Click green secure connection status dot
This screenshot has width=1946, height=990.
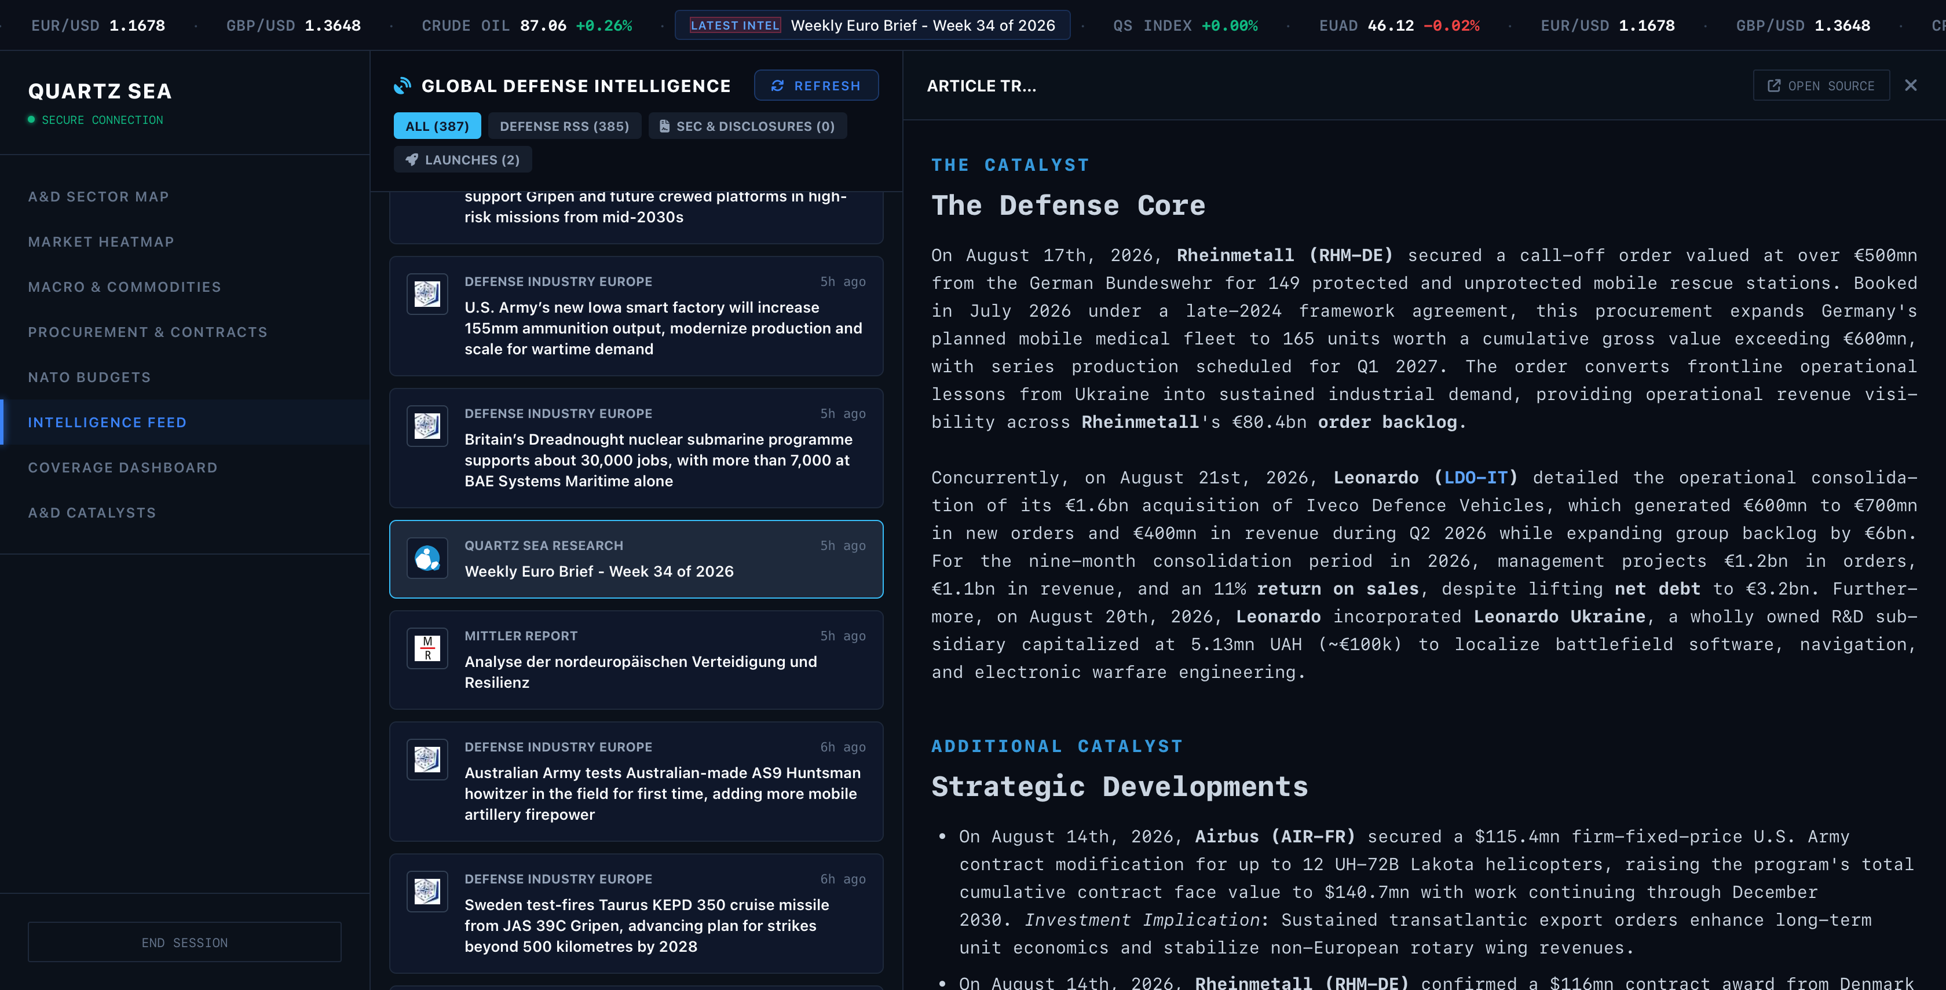[31, 119]
